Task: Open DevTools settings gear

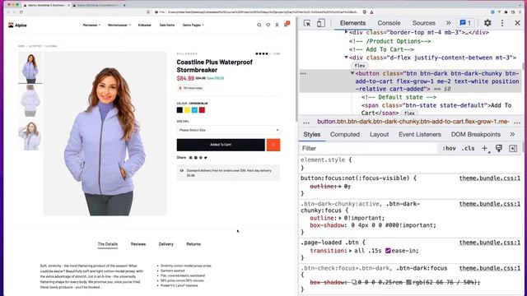Action: pyautogui.click(x=487, y=23)
